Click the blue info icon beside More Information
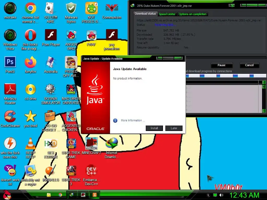Viewport: 267px width, 200px height. 115,121
